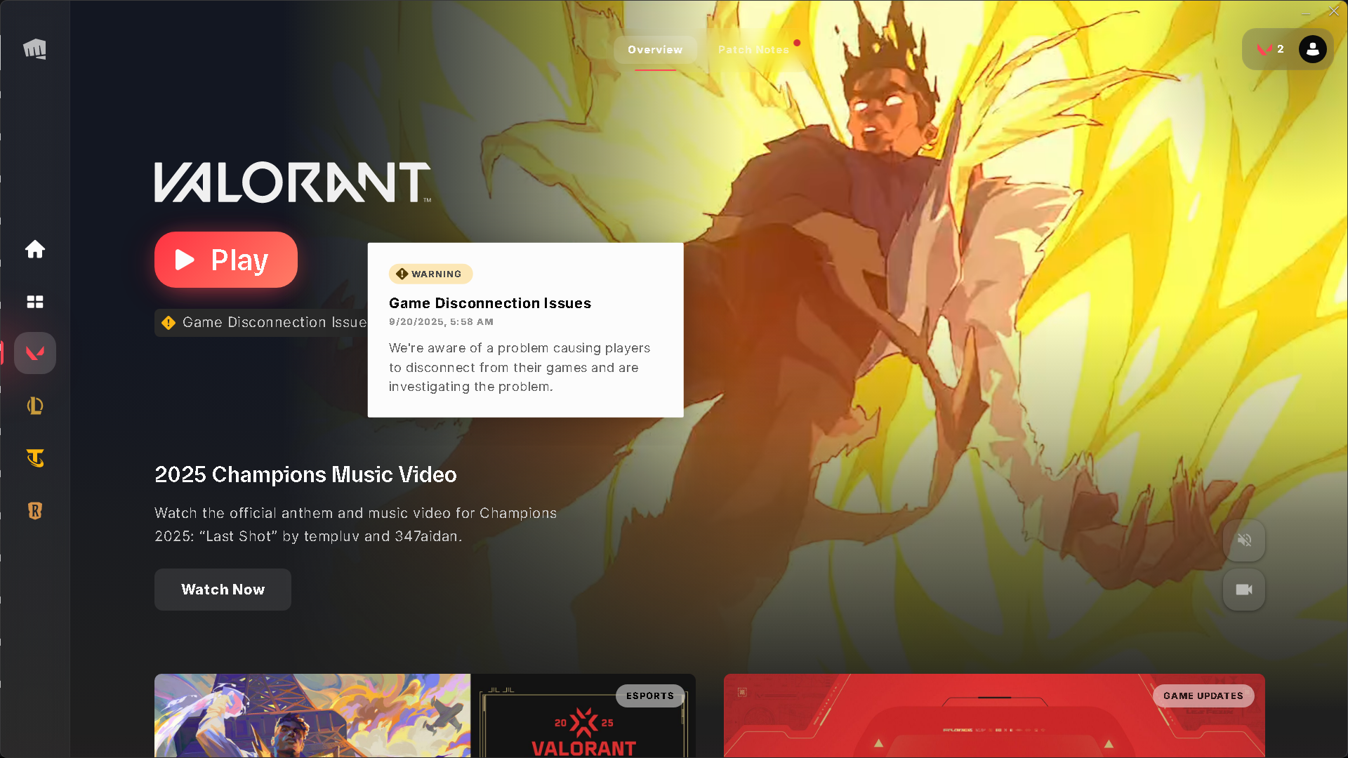Select the Valorant icon in sidebar

click(34, 353)
